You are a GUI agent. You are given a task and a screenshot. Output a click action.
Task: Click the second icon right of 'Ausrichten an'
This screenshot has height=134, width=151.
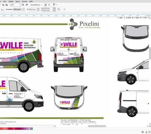pyautogui.click(x=49, y=5)
